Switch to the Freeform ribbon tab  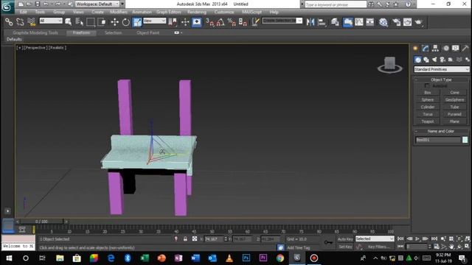[x=81, y=32]
